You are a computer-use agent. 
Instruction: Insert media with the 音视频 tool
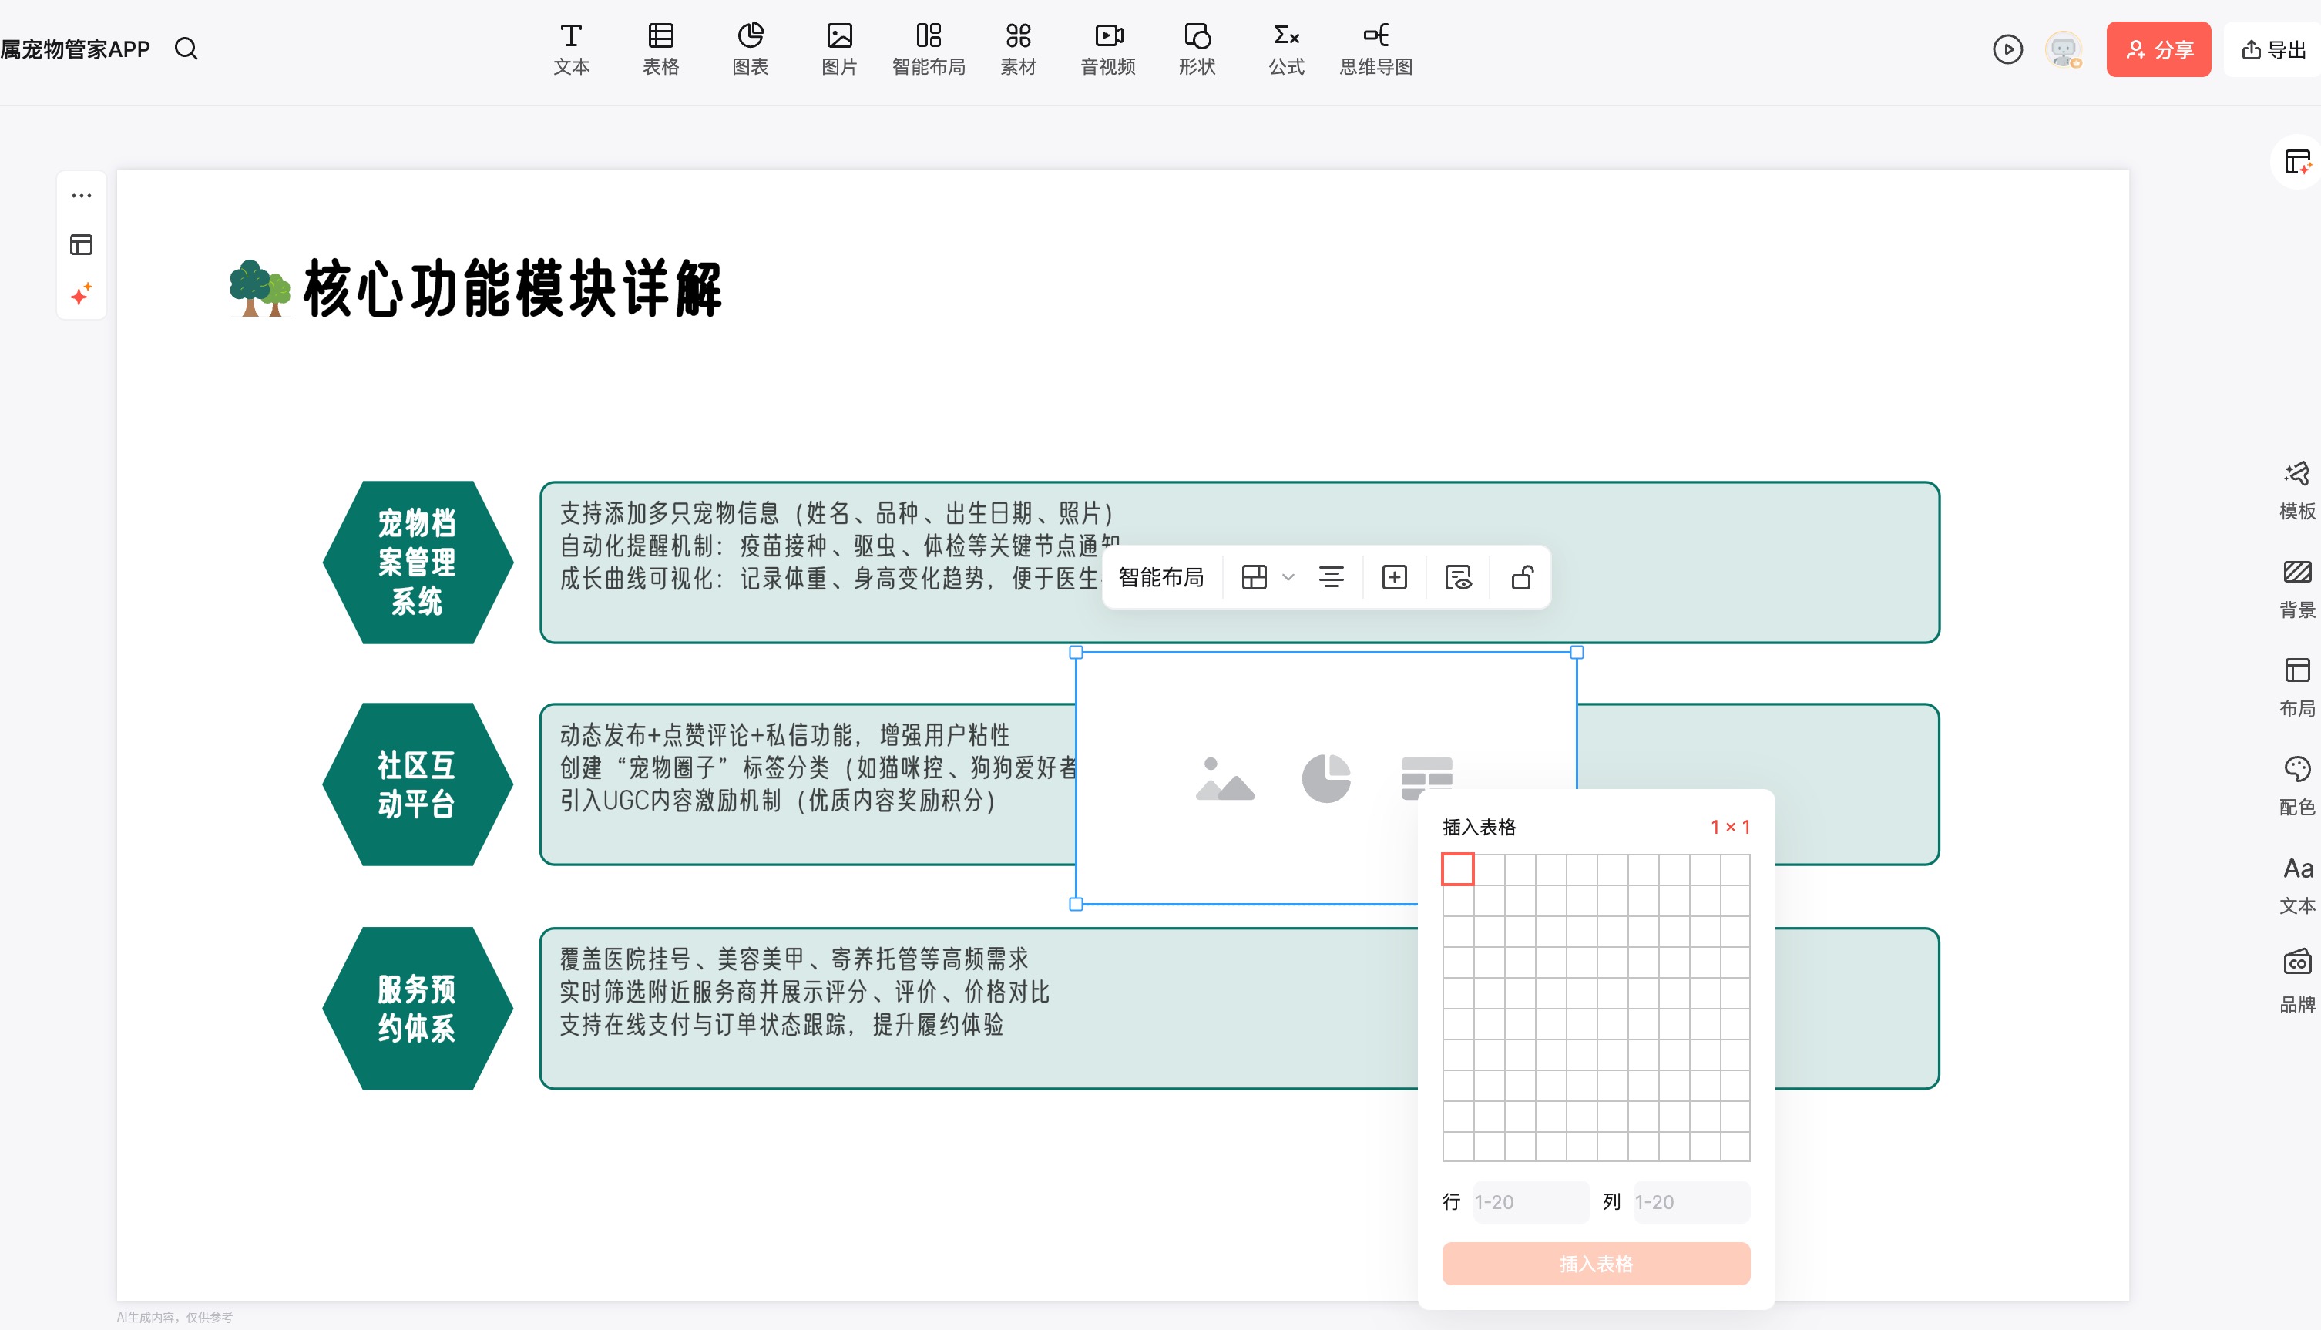[x=1107, y=48]
